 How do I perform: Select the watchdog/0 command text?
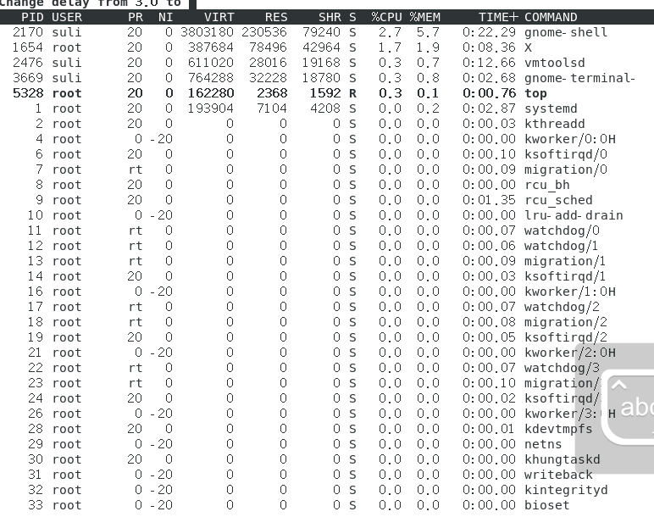pos(562,231)
